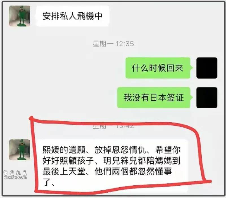
Task: Click the 留园社区 watermark text
Action: [15, 173]
